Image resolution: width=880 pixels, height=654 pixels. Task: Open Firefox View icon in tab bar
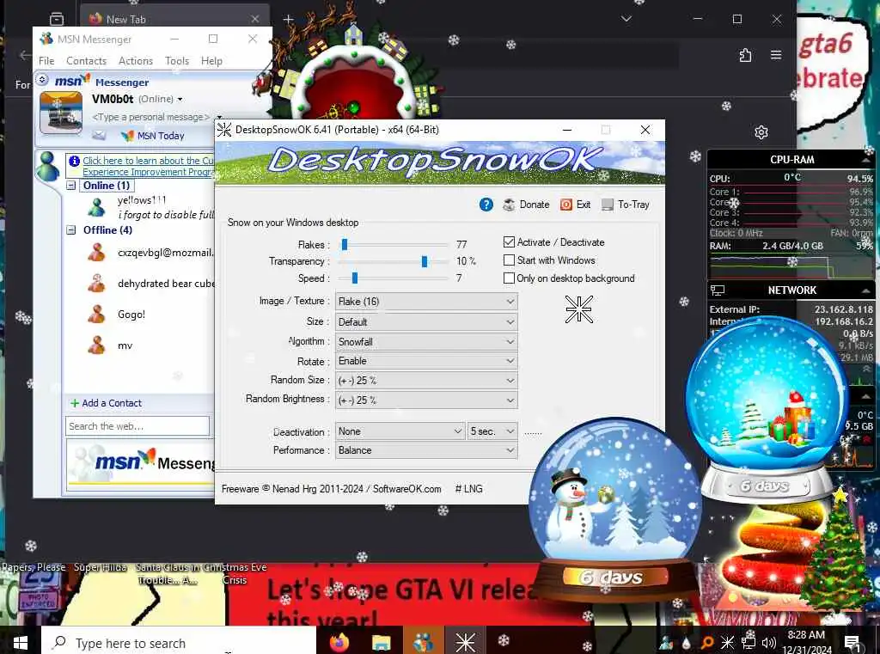coord(57,19)
